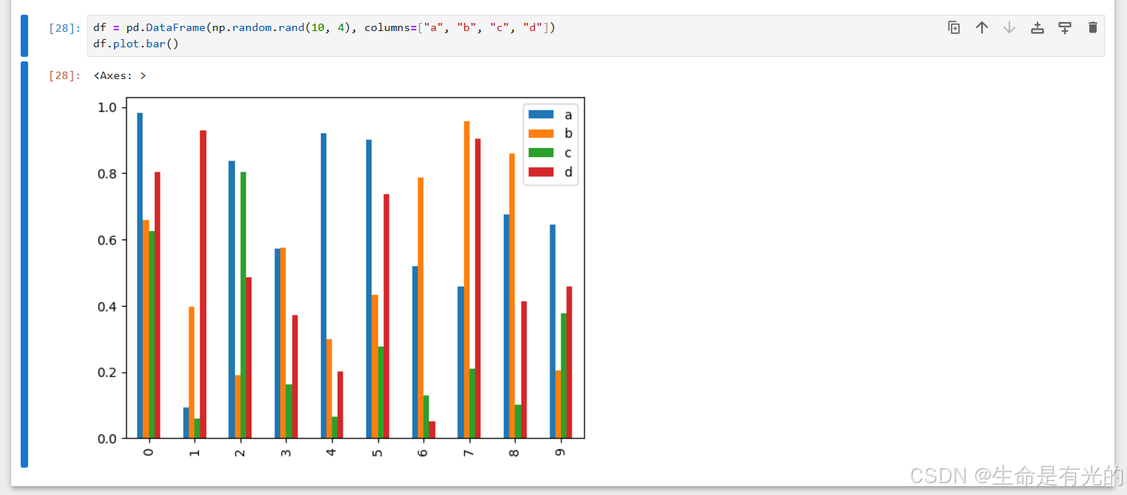
Task: Click the blue bar at index 4
Action: (324, 286)
